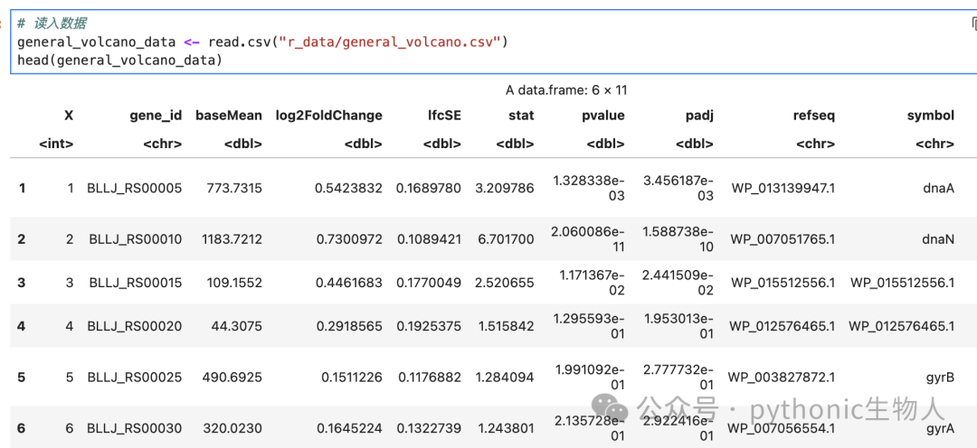Click lfcSE value 0.1176882
This screenshot has width=977, height=448.
(x=429, y=377)
